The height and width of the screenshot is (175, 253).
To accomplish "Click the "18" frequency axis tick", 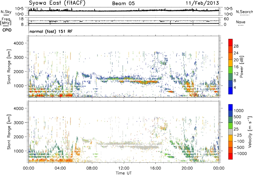I will (x=21, y=19).
